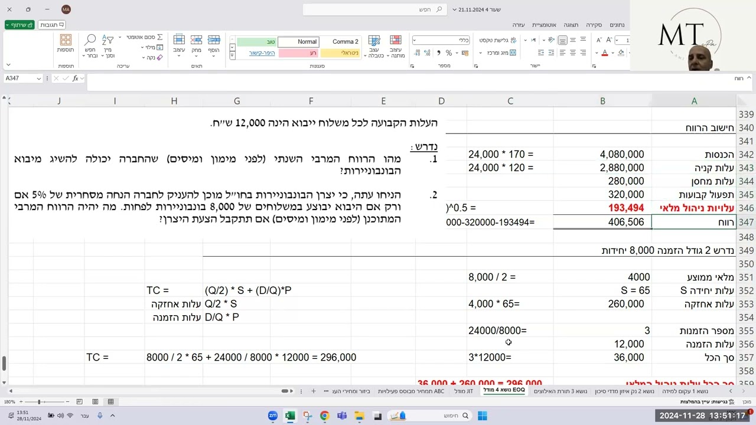Click Excel icon in the taskbar
Image resolution: width=756 pixels, height=425 pixels.
(290, 416)
